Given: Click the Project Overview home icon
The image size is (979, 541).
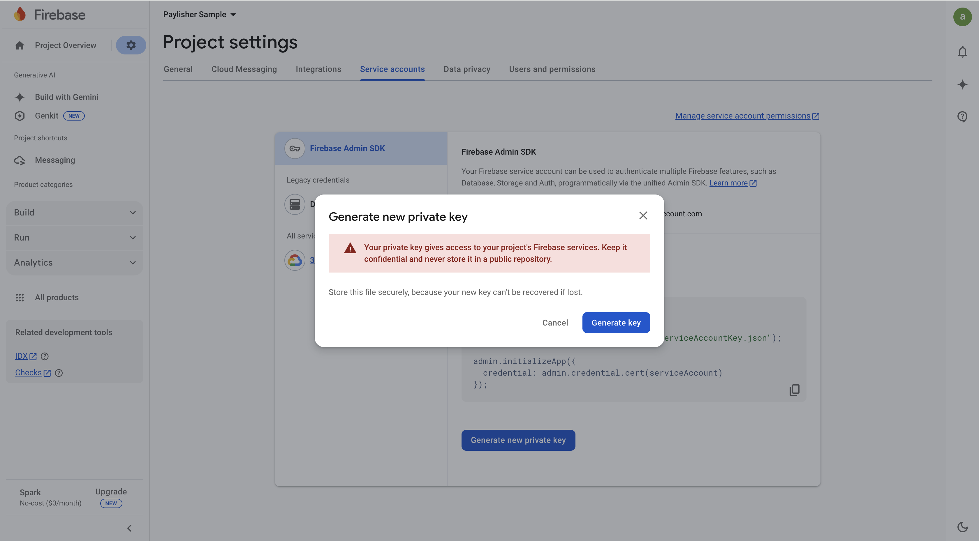Looking at the screenshot, I should (20, 45).
